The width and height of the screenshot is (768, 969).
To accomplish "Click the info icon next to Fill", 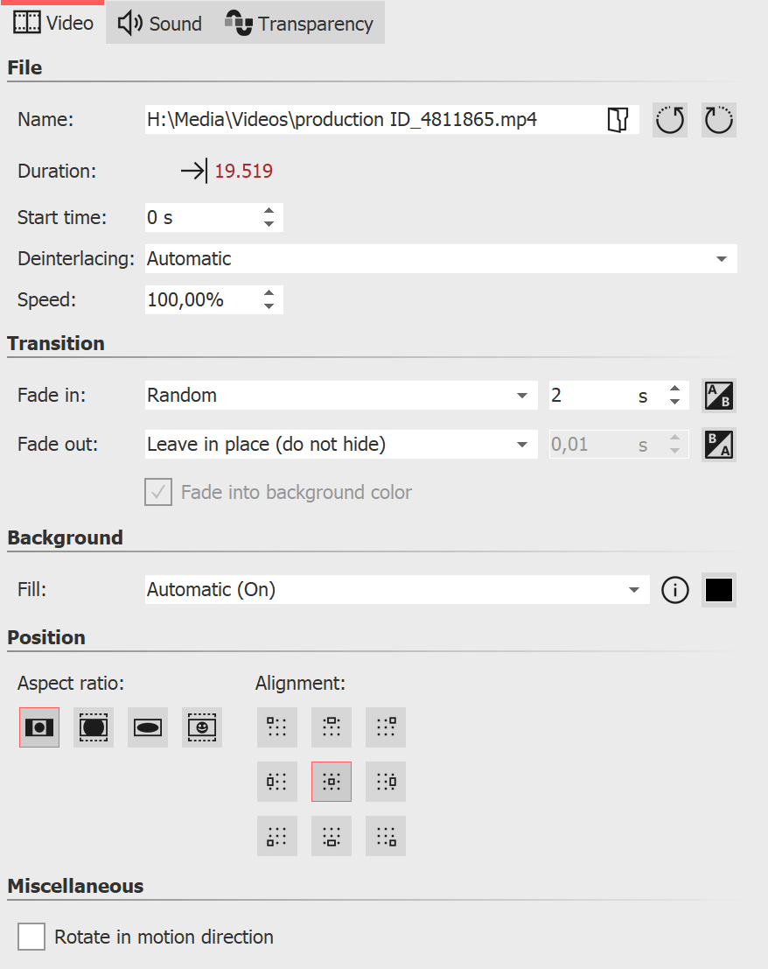I will point(674,590).
